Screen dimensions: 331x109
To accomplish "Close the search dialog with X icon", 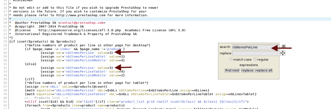I will [283, 46].
